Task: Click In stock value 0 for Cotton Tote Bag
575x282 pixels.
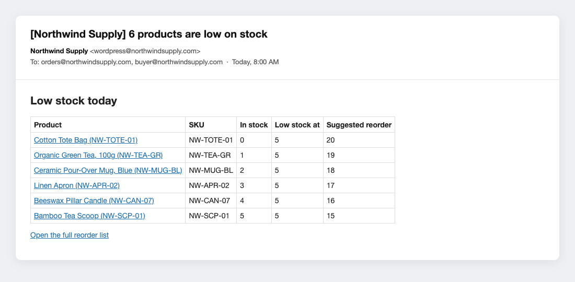Action: point(242,140)
